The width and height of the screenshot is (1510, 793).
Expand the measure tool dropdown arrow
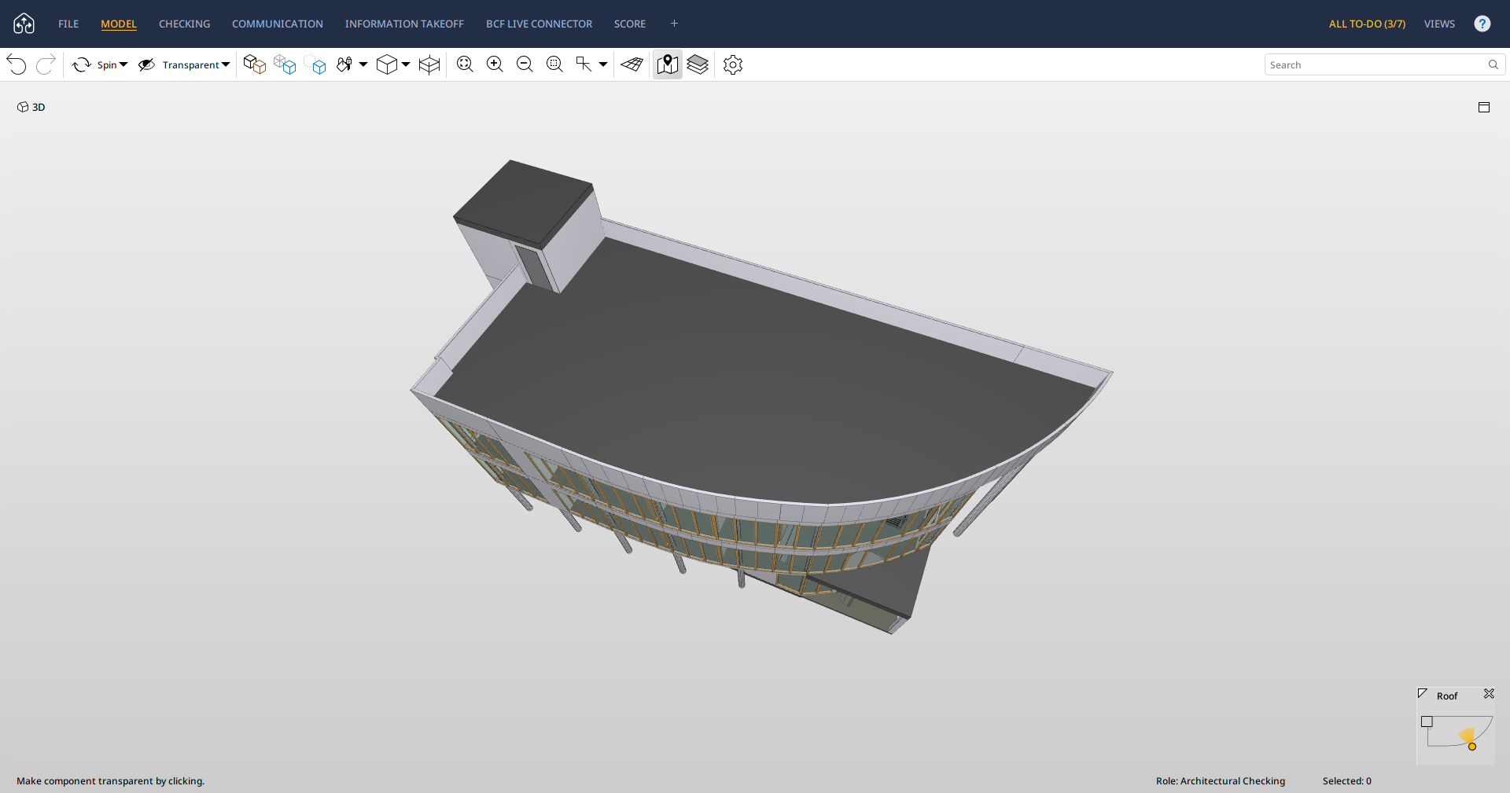click(603, 64)
